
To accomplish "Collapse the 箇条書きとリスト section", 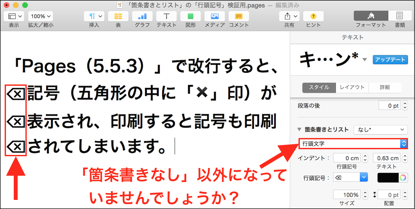I will coord(299,129).
